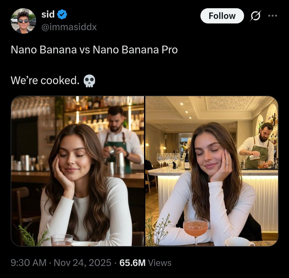Open the right Nano Banana Pro image

point(211,171)
